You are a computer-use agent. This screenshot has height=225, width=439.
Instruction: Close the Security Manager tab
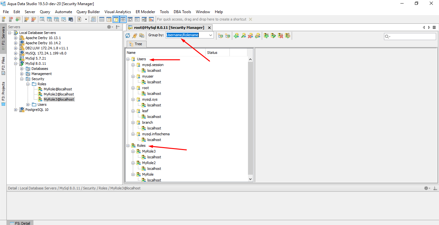209,28
